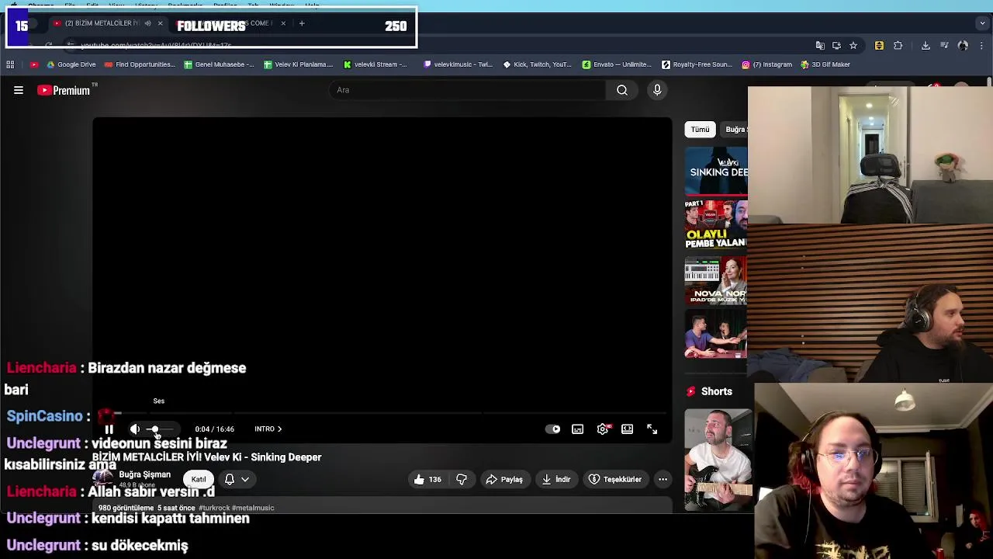Start voice search with the microphone
Viewport: 993px width, 559px height.
[657, 90]
